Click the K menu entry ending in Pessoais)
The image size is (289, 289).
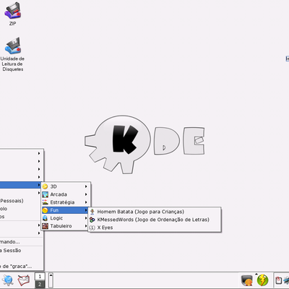(21, 201)
